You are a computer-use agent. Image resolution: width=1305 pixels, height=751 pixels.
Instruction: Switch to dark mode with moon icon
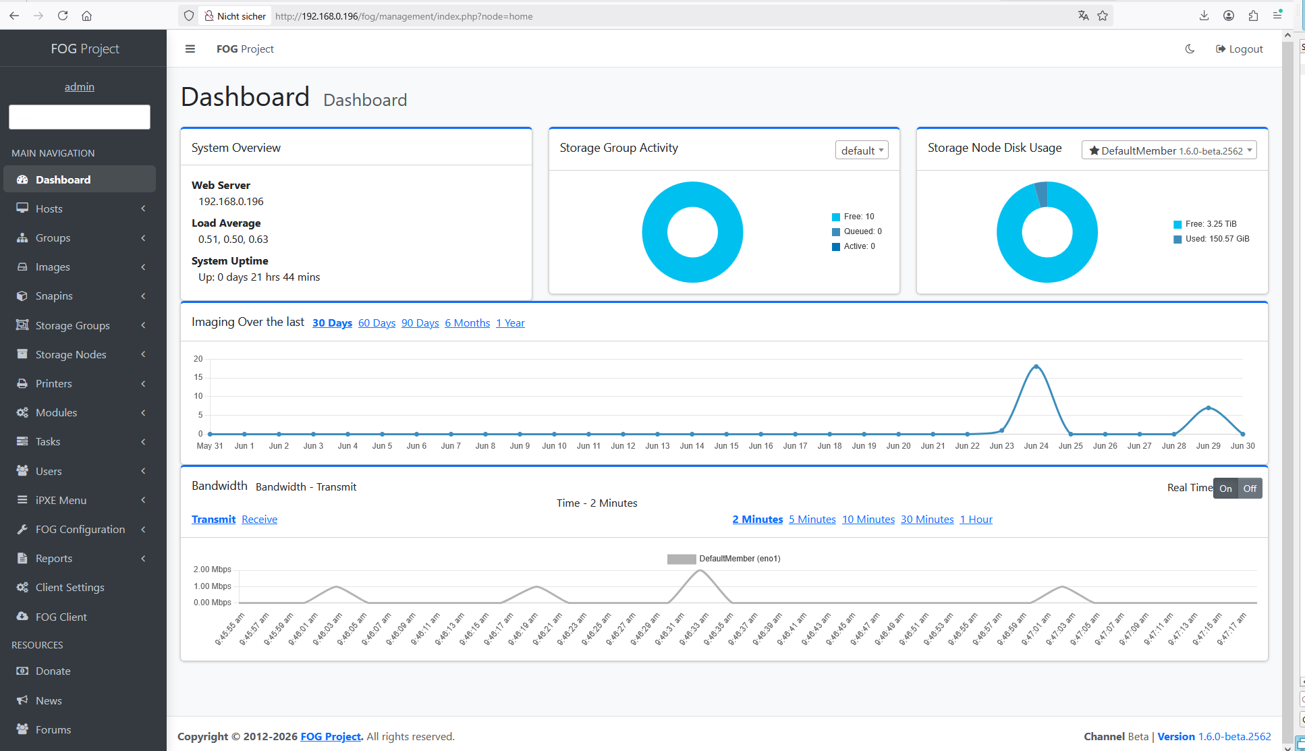pyautogui.click(x=1190, y=49)
